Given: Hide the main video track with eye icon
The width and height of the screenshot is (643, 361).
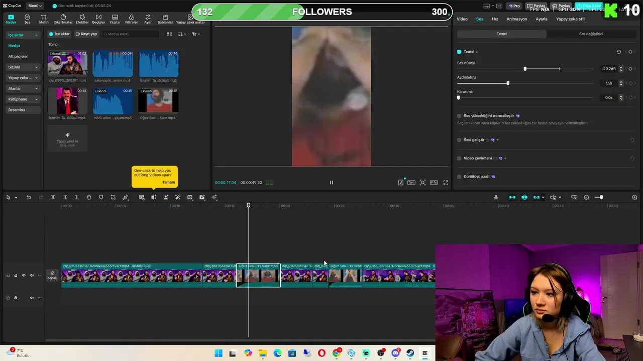Looking at the screenshot, I should pyautogui.click(x=24, y=275).
